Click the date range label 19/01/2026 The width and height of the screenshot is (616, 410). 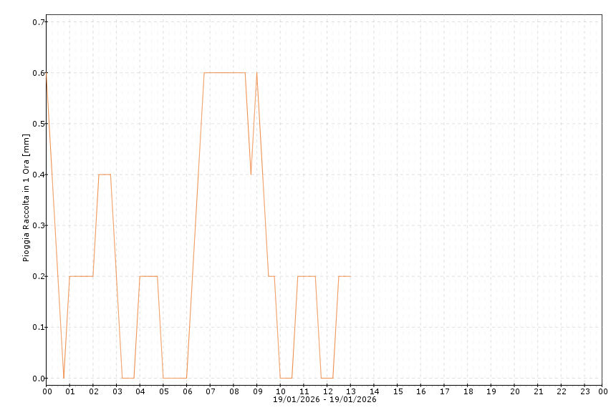[x=324, y=399]
